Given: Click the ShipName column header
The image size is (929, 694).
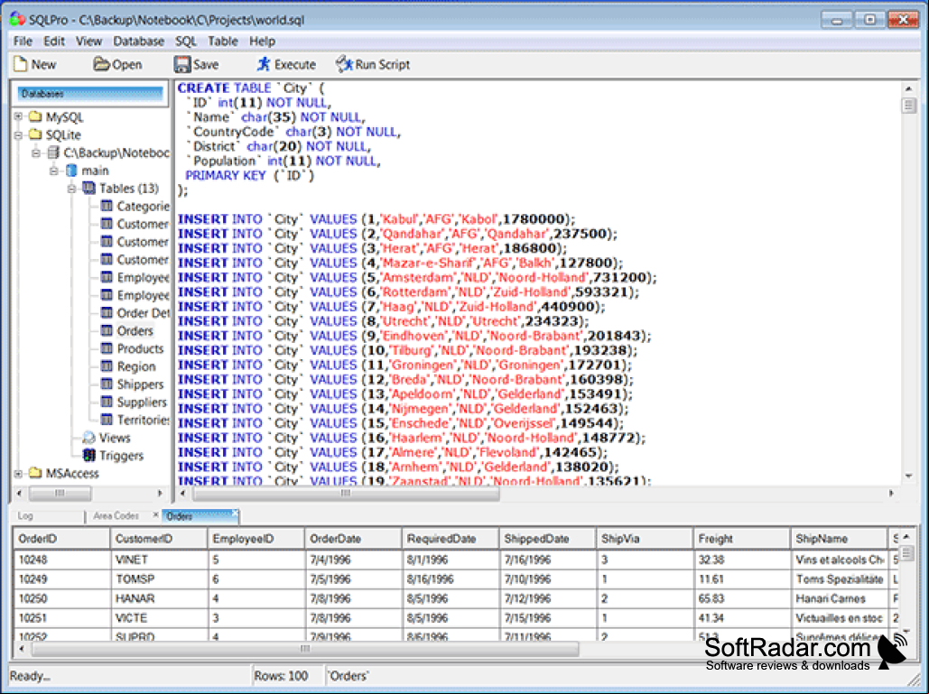Looking at the screenshot, I should [839, 539].
